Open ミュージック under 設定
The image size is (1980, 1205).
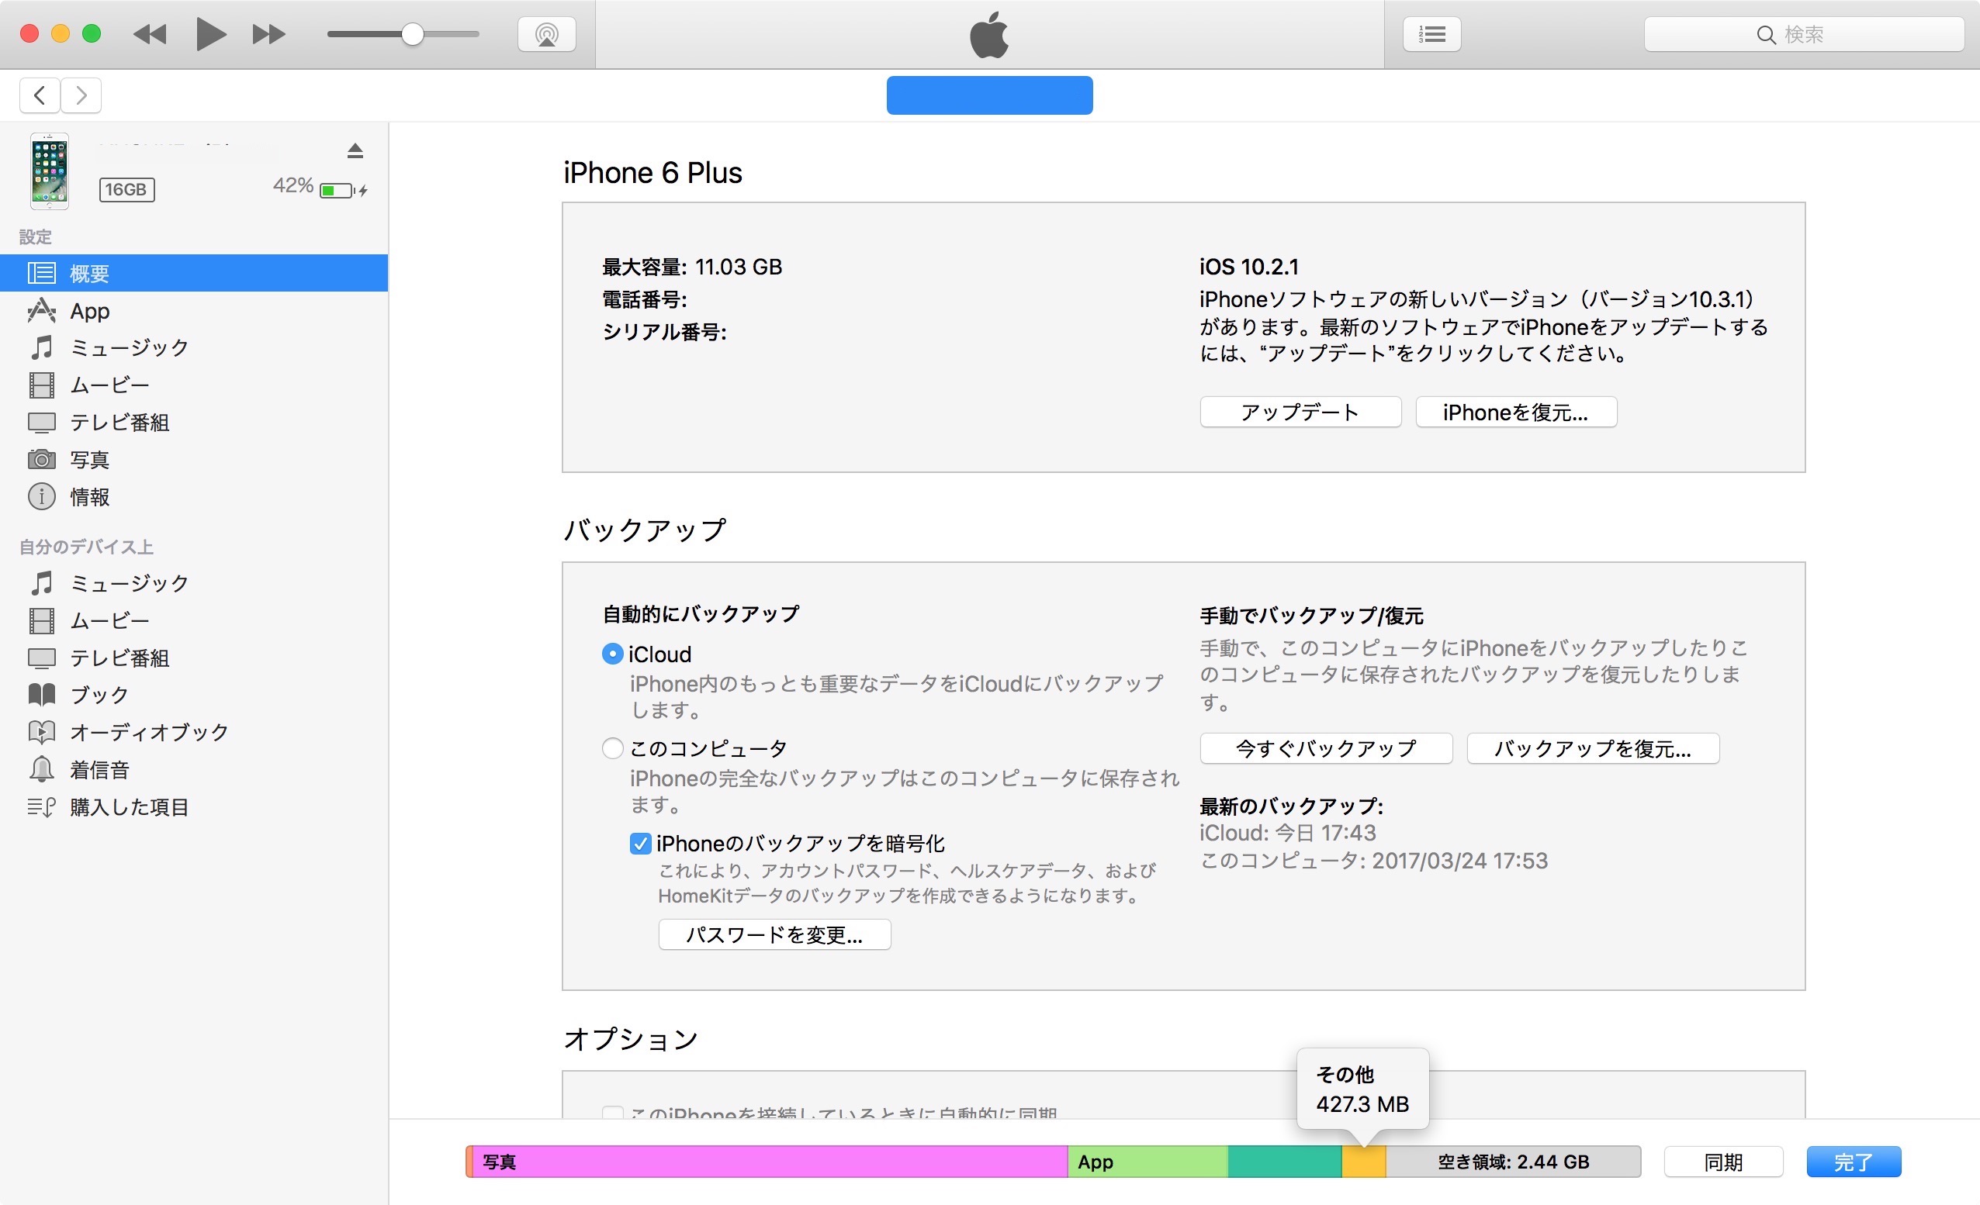[194, 348]
